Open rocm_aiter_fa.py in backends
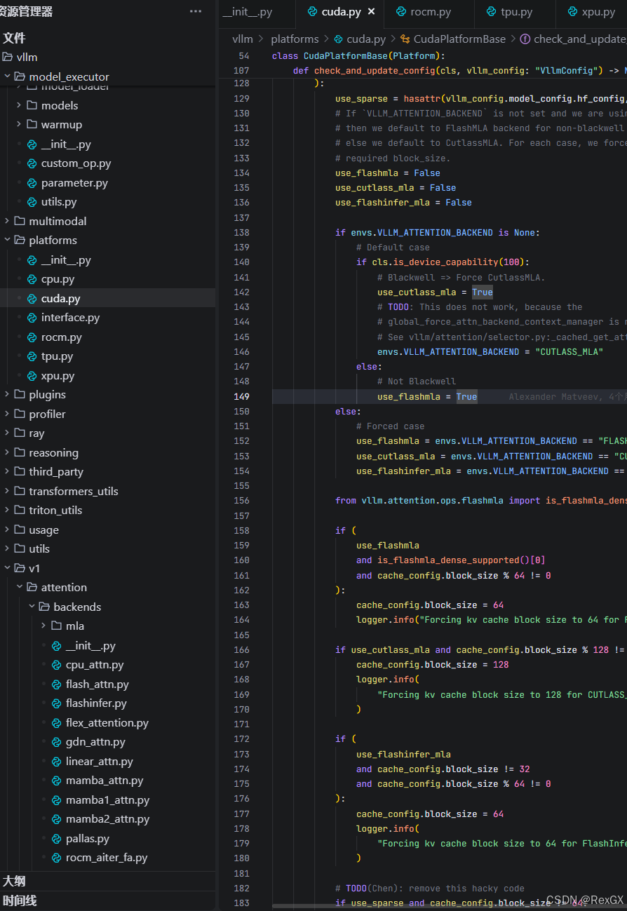Viewport: 627px width, 911px height. click(107, 858)
